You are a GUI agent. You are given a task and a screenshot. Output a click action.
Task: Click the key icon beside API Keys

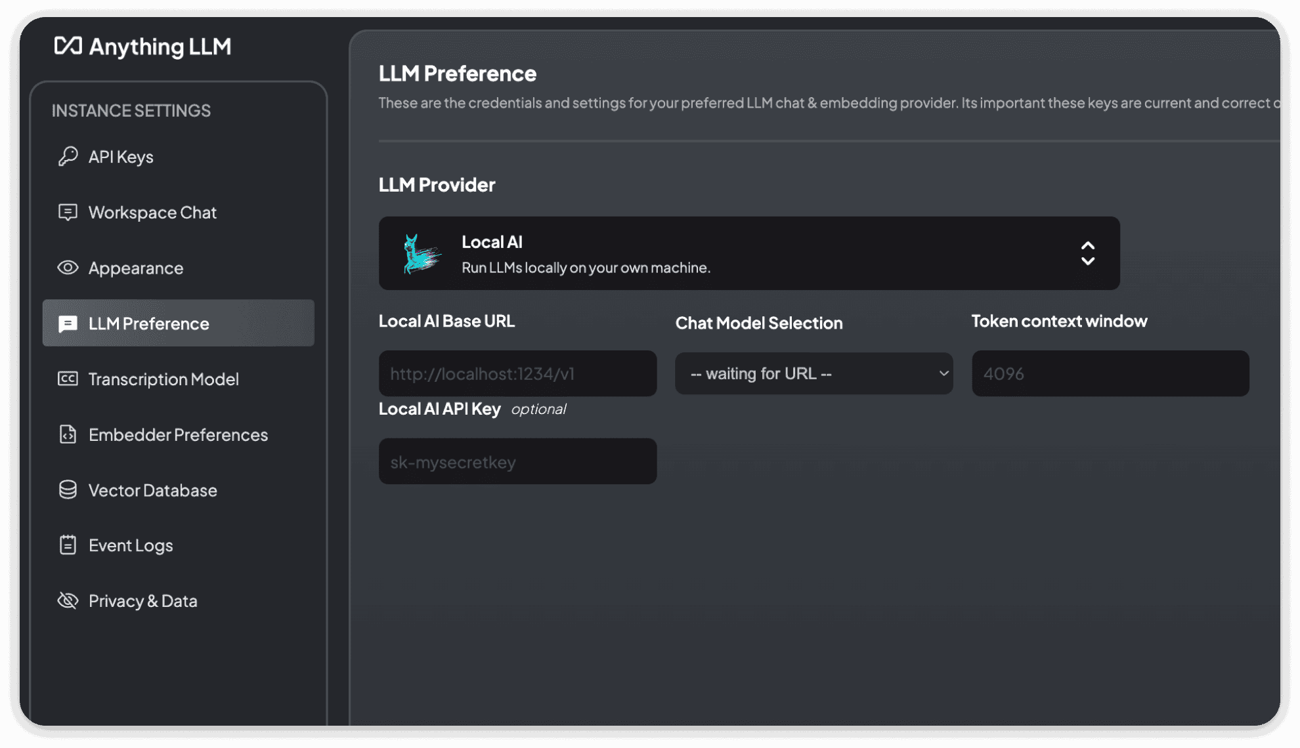point(68,156)
